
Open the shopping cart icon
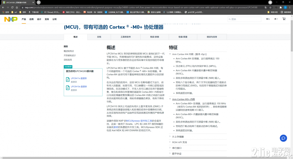[284, 19]
